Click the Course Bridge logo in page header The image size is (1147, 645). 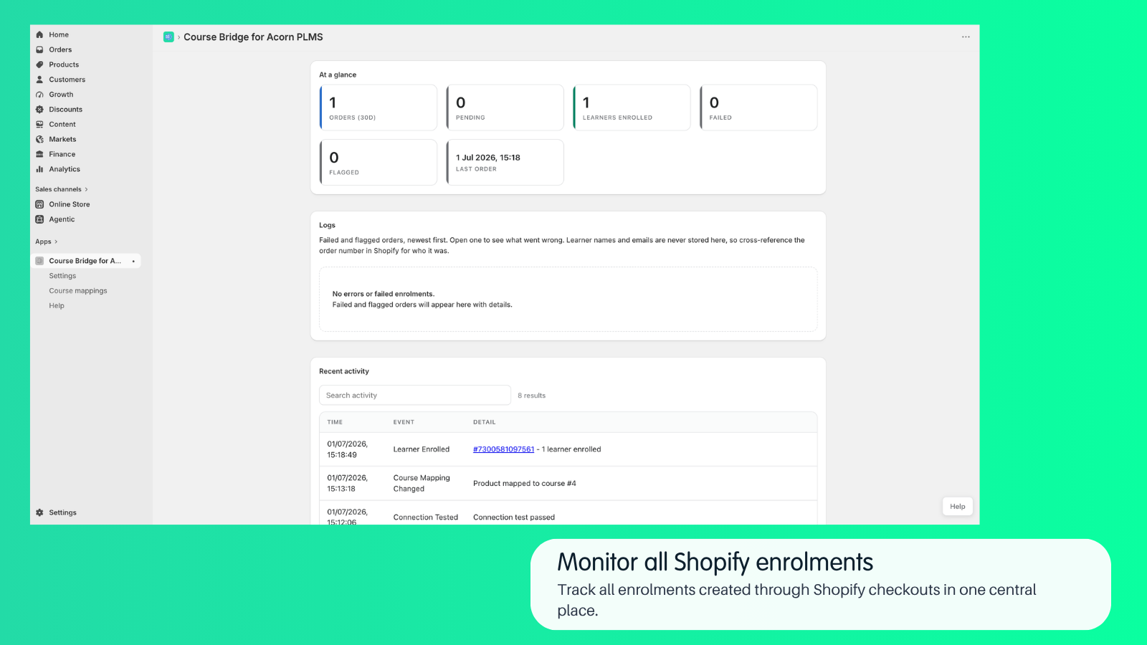(168, 37)
